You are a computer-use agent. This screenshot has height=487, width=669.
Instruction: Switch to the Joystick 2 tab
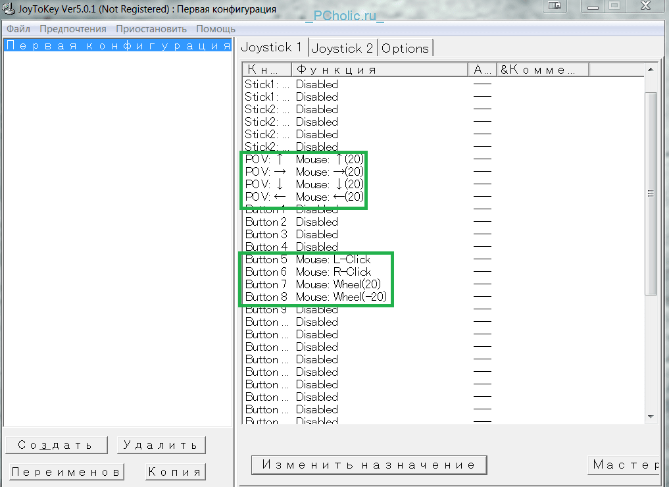pyautogui.click(x=342, y=48)
